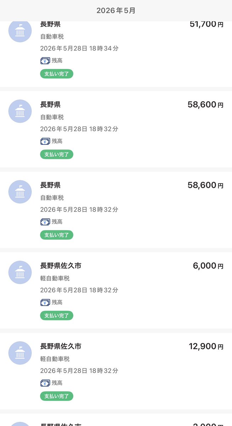232x426 pixels.
Task: Select the 長野県佐久市 title of the 6,000円 entry
Action: [61, 266]
